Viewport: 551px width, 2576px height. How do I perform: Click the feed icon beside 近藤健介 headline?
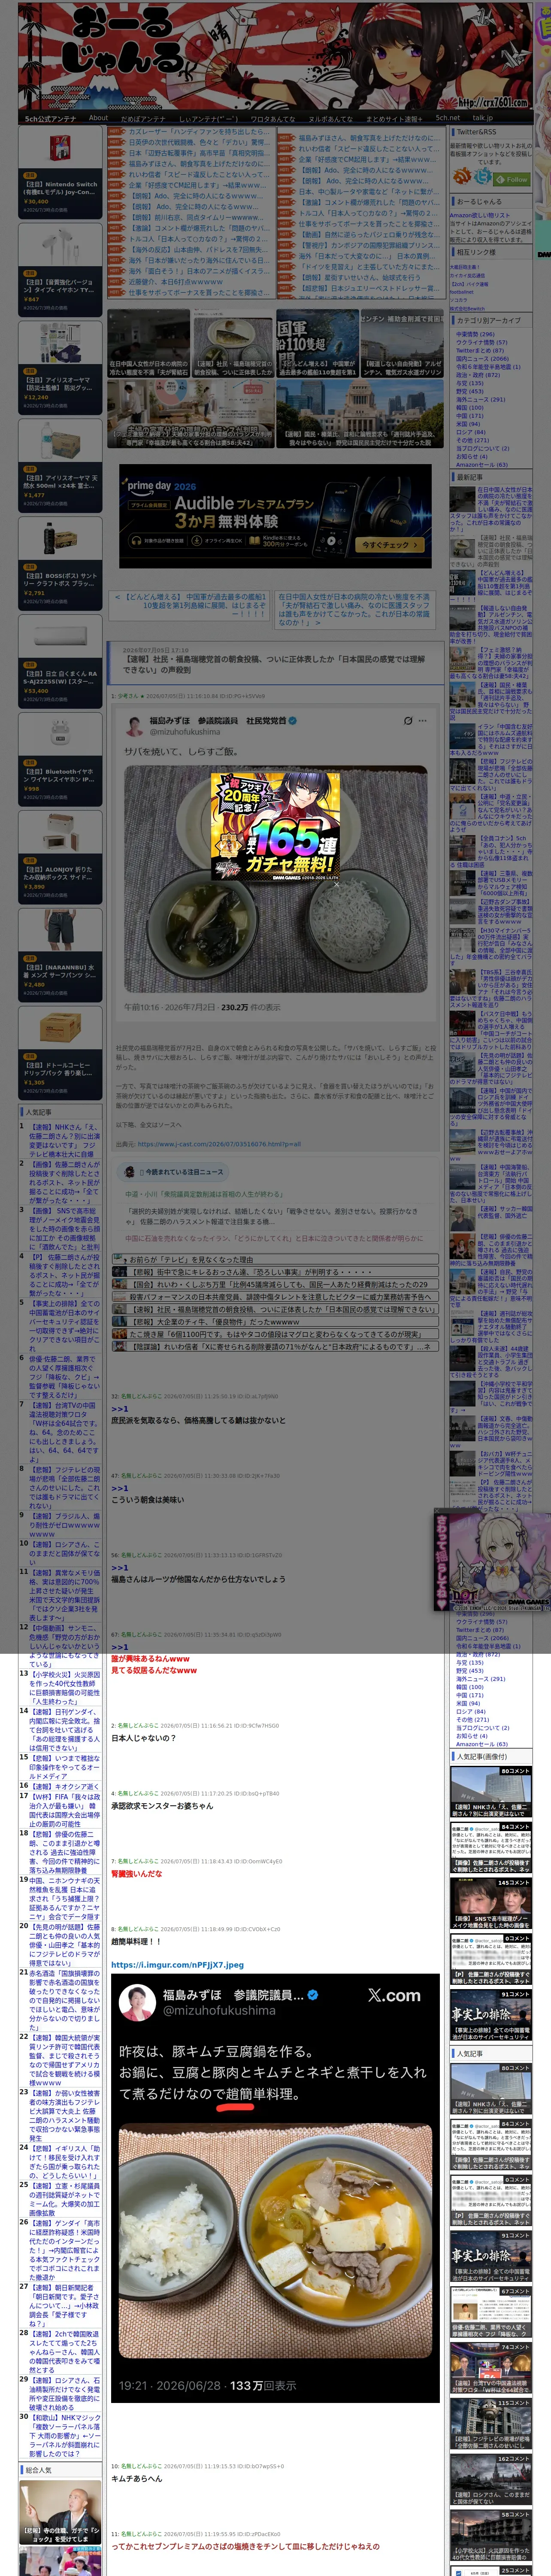(x=118, y=281)
